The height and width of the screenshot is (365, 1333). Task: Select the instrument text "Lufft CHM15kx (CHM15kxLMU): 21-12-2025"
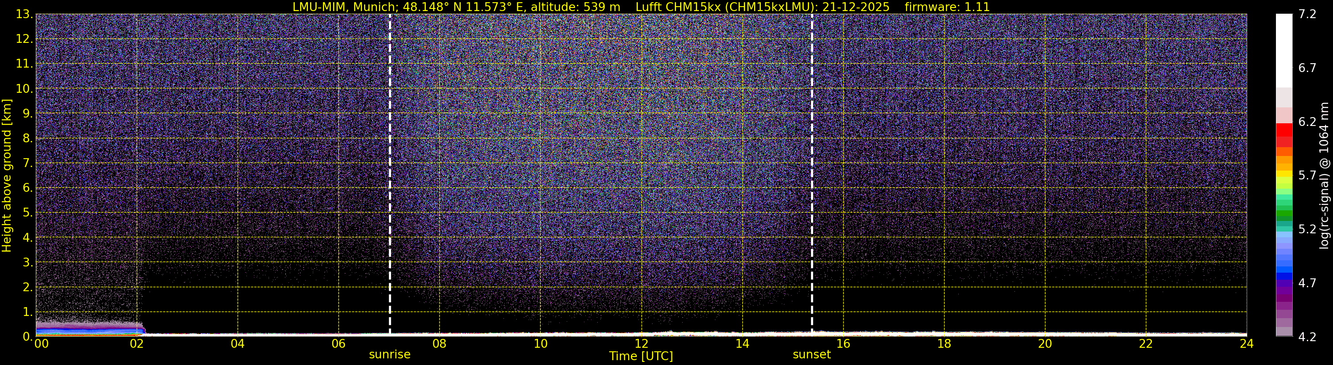pos(762,7)
